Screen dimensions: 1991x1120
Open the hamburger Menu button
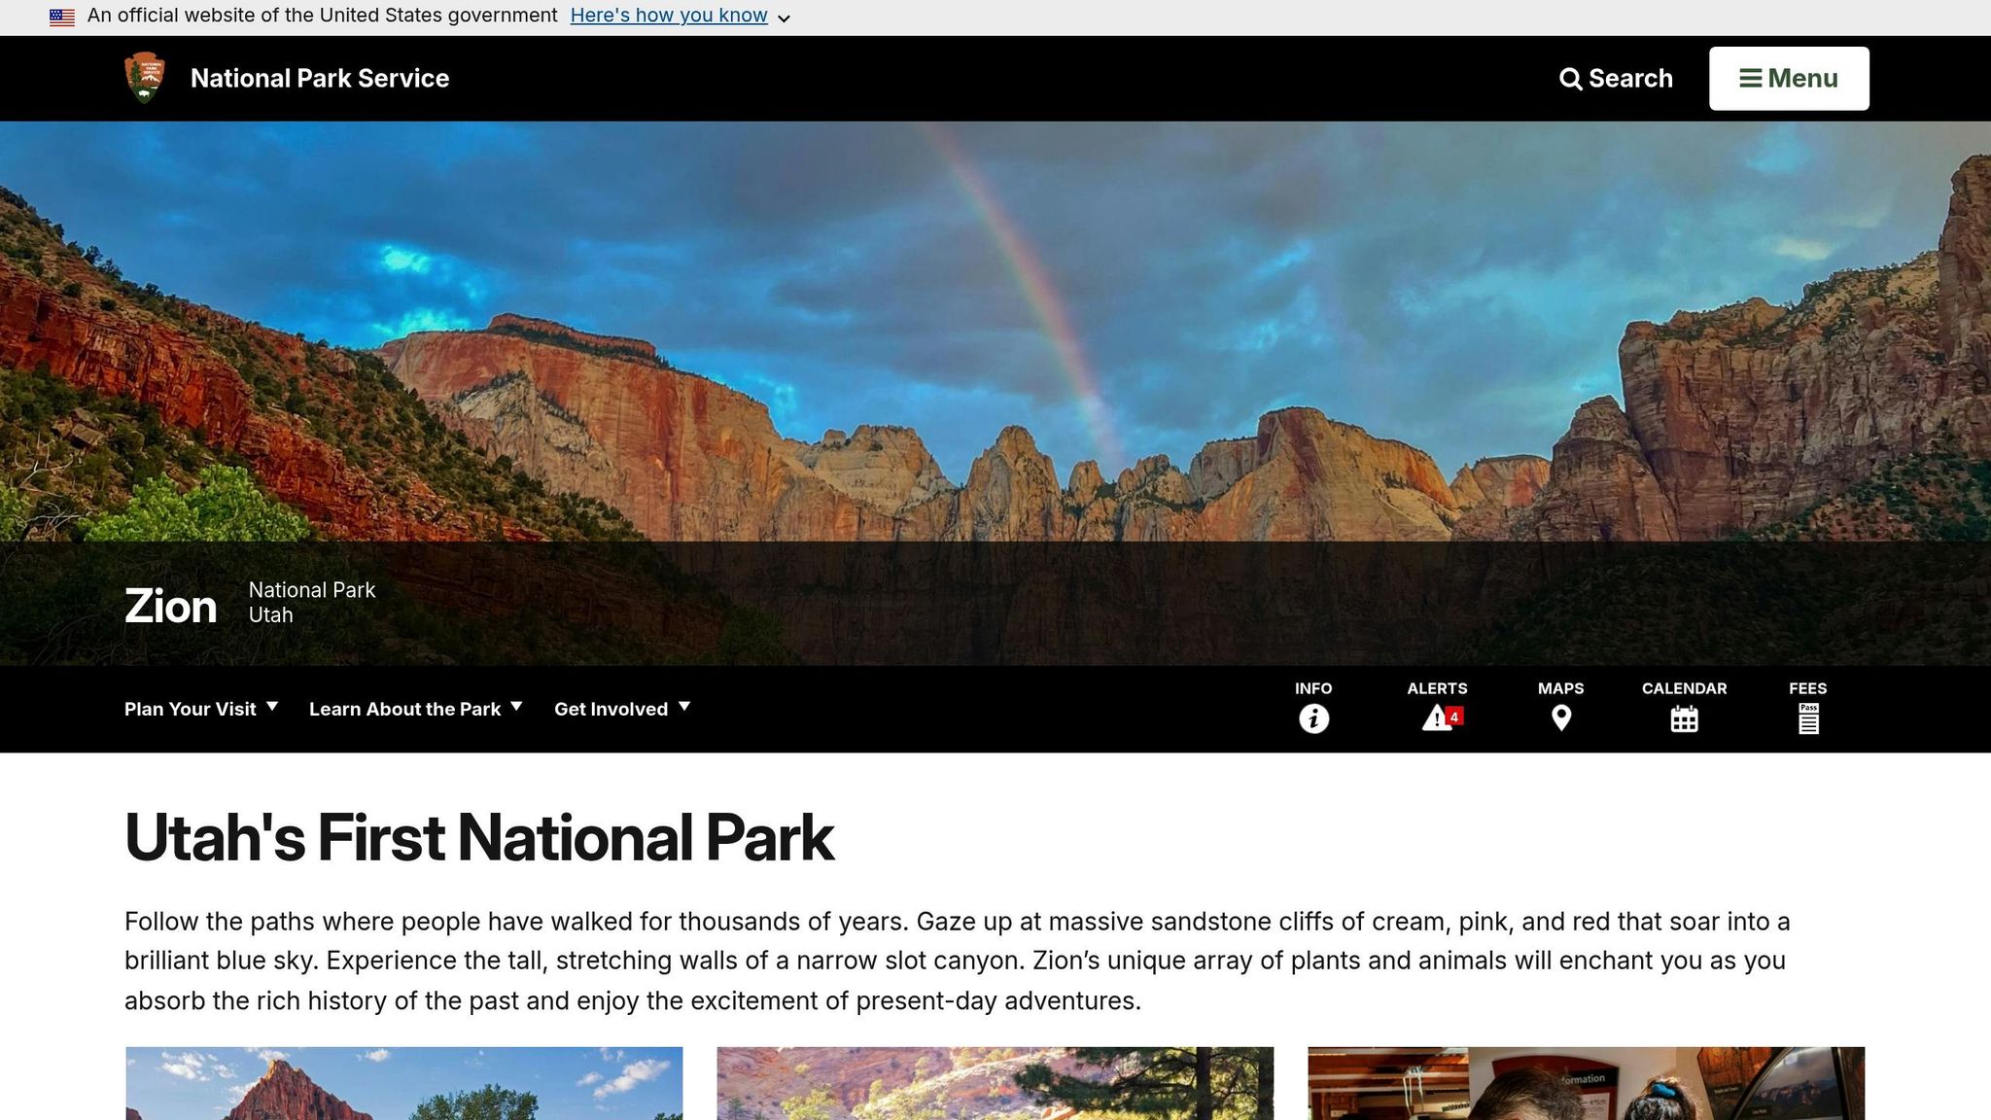click(1789, 78)
